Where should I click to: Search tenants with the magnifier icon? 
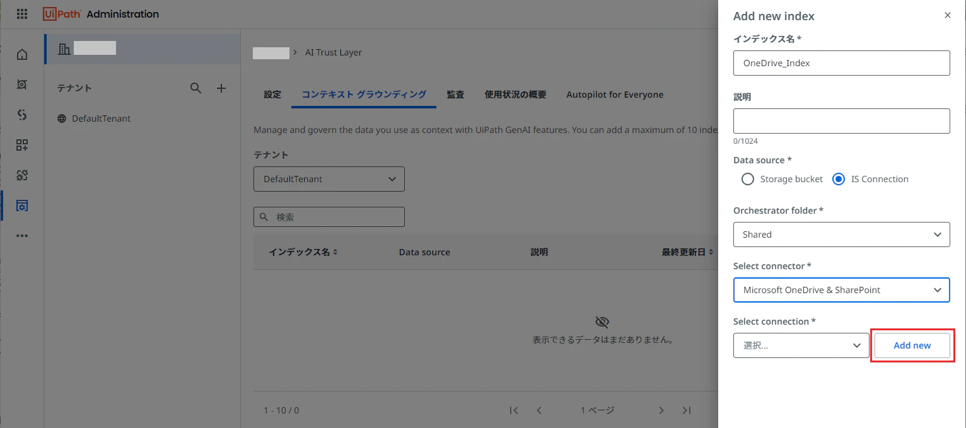(x=196, y=88)
